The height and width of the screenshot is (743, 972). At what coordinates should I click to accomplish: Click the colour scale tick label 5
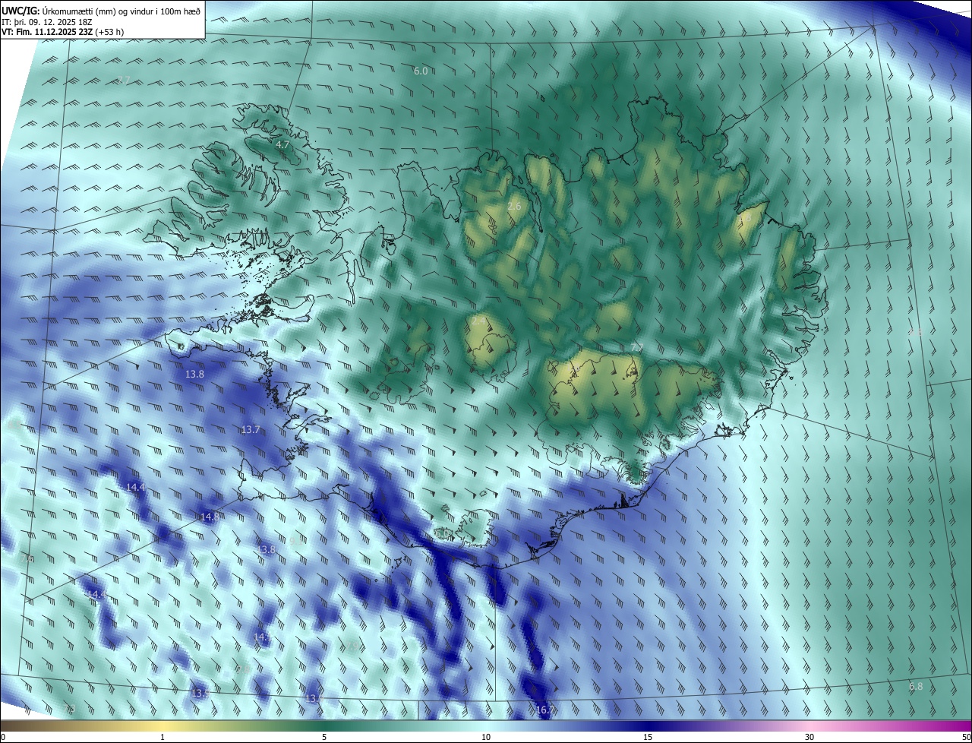tap(324, 738)
